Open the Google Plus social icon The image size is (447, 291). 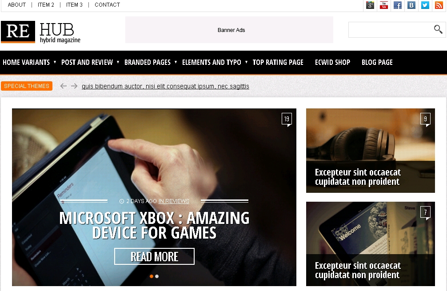(370, 5)
